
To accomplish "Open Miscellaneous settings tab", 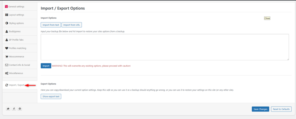I will pyautogui.click(x=16, y=73).
